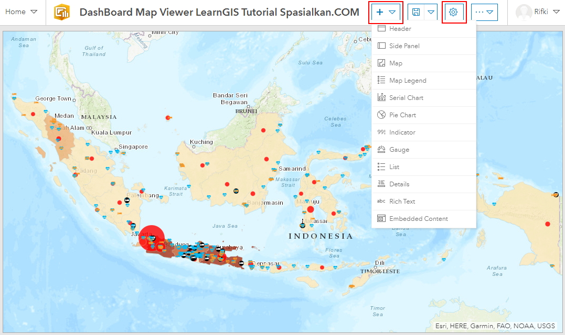This screenshot has width=565, height=335.
Task: Click the MALAYSIA map label
Action: (99, 117)
